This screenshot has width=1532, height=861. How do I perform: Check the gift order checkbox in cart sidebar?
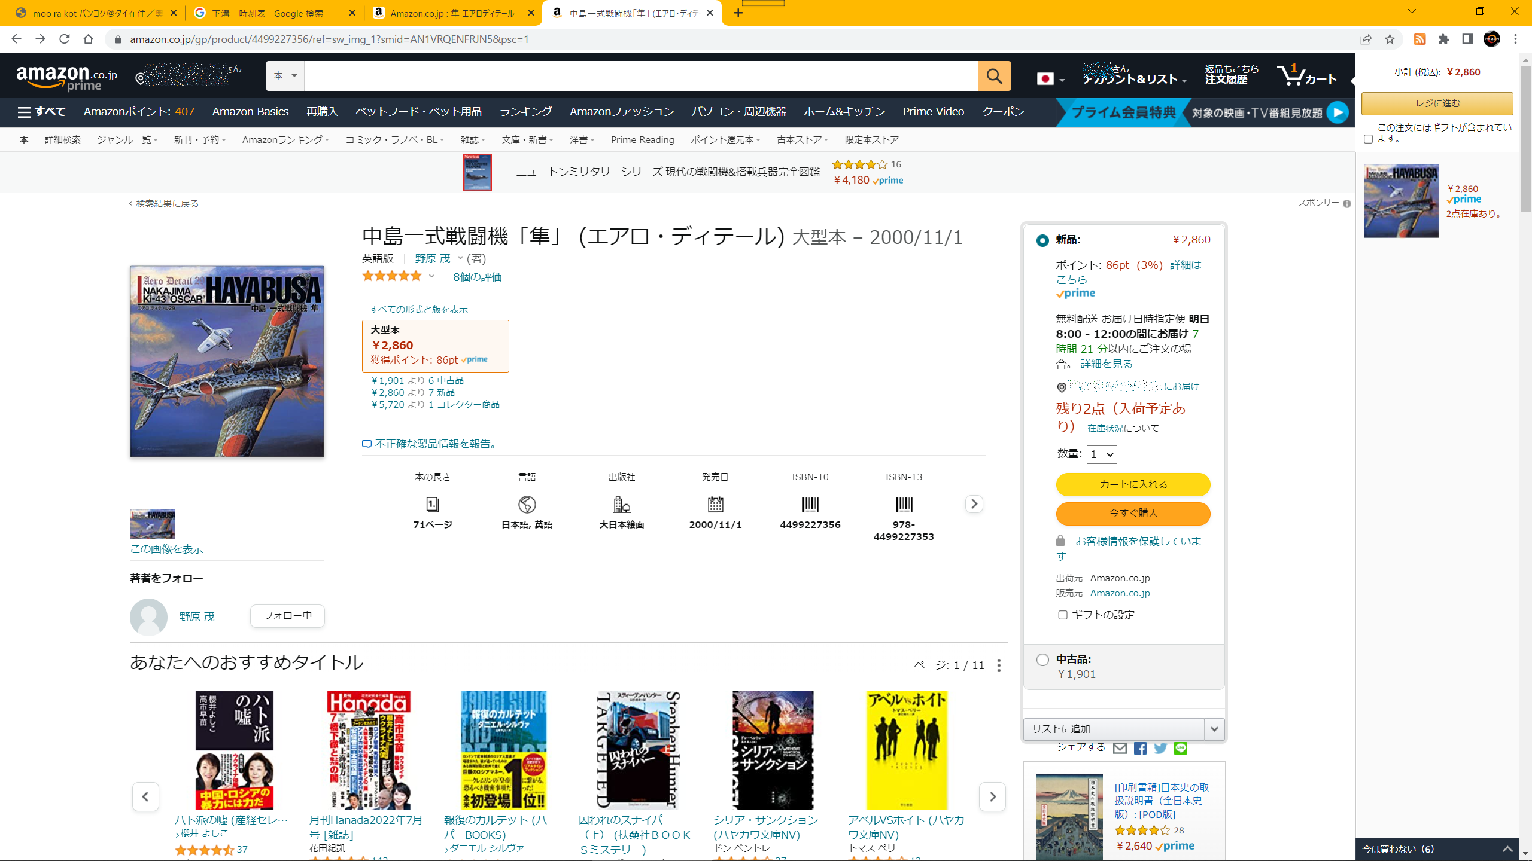click(1368, 139)
